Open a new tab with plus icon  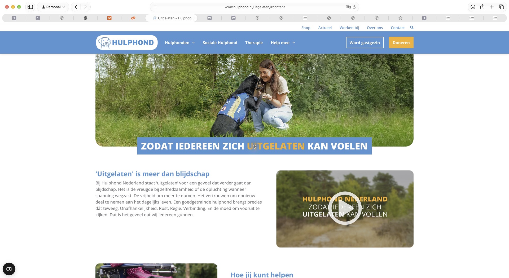492,7
